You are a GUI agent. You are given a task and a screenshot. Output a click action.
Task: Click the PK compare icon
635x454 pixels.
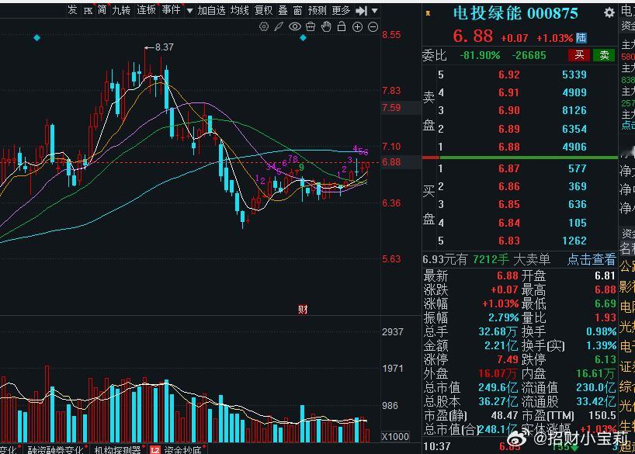[x=88, y=11]
